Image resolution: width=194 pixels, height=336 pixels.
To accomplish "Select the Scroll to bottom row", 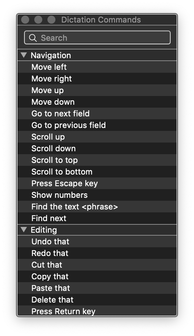I will pos(97,171).
